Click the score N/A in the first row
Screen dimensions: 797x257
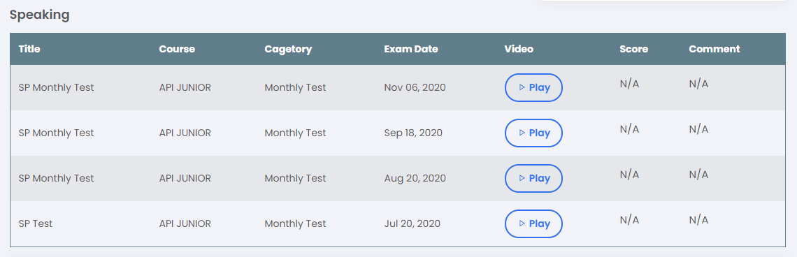pos(629,84)
